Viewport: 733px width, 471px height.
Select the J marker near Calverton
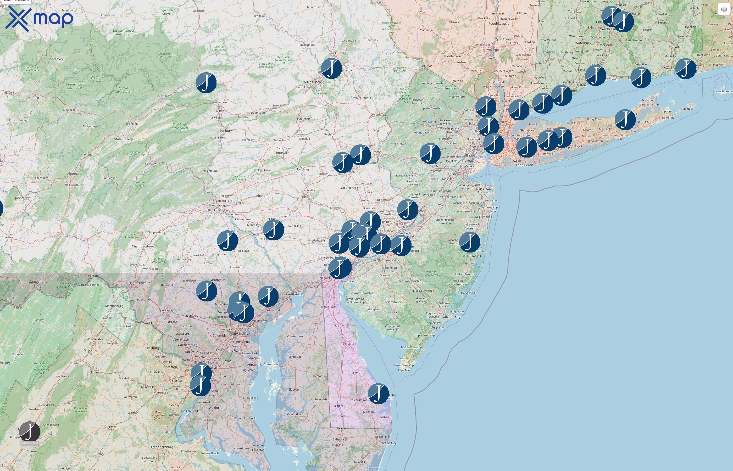pyautogui.click(x=625, y=119)
